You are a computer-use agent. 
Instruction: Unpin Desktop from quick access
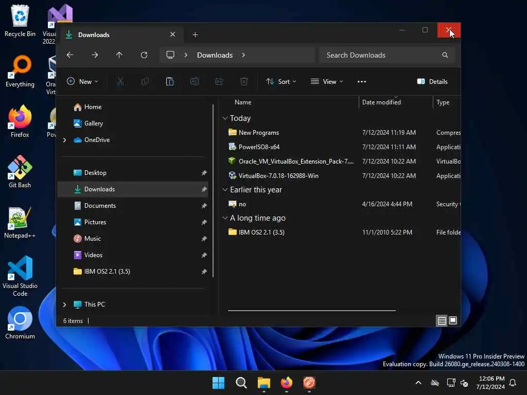(204, 173)
